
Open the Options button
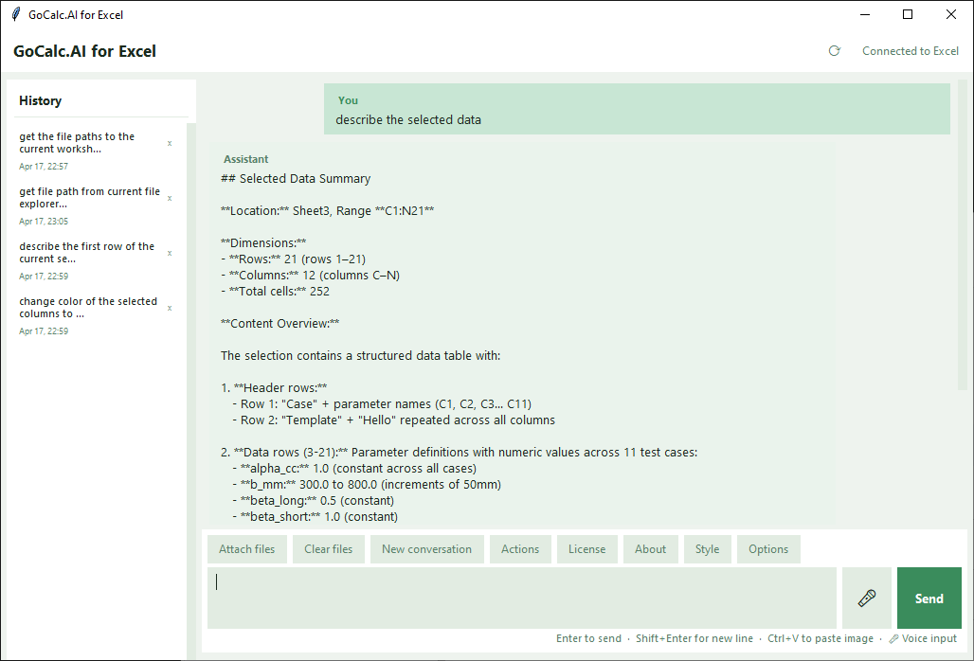pos(768,549)
